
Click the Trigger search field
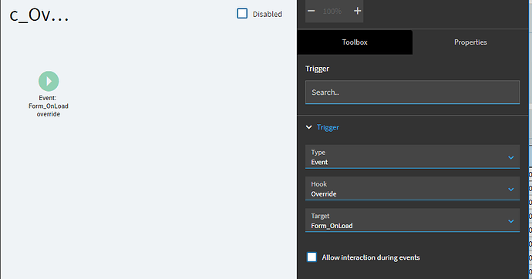412,92
